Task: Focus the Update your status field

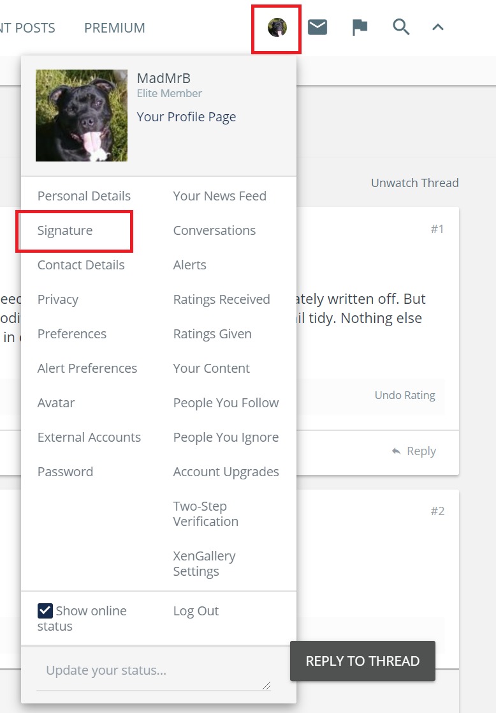Action: pyautogui.click(x=154, y=671)
